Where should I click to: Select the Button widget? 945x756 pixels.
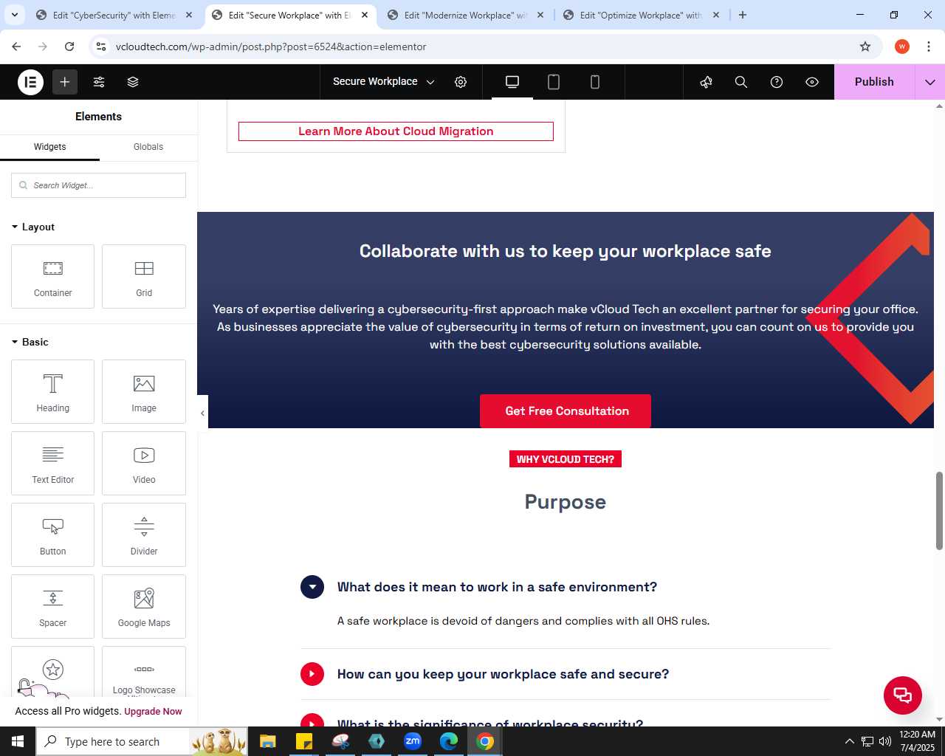point(53,535)
